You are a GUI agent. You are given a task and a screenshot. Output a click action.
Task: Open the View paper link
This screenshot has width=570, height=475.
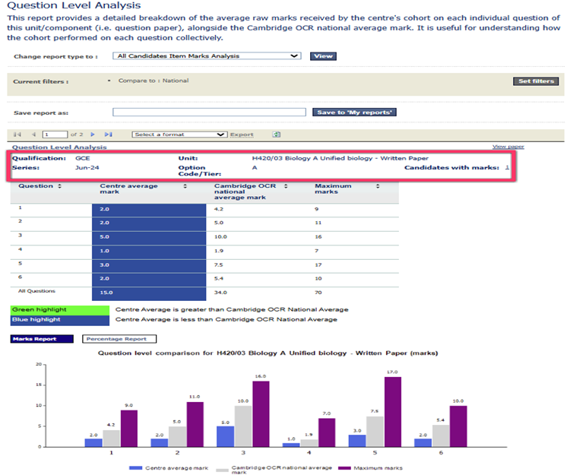pyautogui.click(x=508, y=146)
